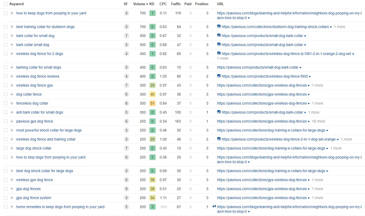Sort by Position column header
The height and width of the screenshot is (216, 365).
202,4
